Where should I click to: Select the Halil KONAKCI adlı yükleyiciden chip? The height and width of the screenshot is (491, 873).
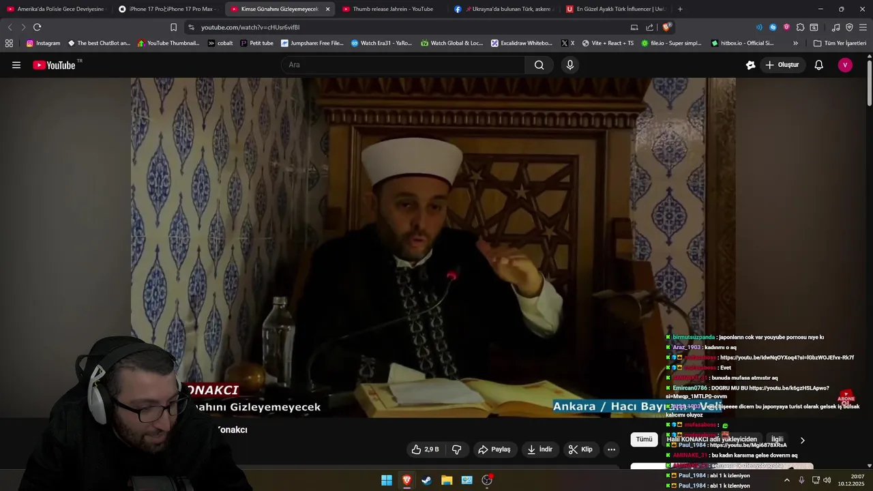pos(711,440)
